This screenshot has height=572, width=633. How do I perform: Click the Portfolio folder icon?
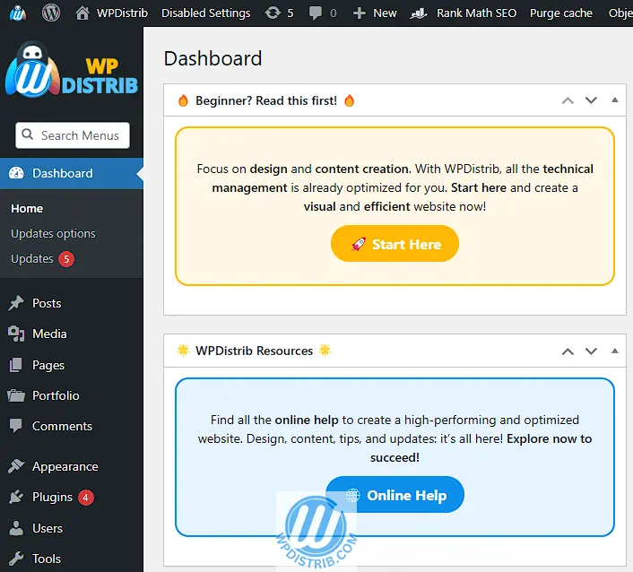pos(16,395)
